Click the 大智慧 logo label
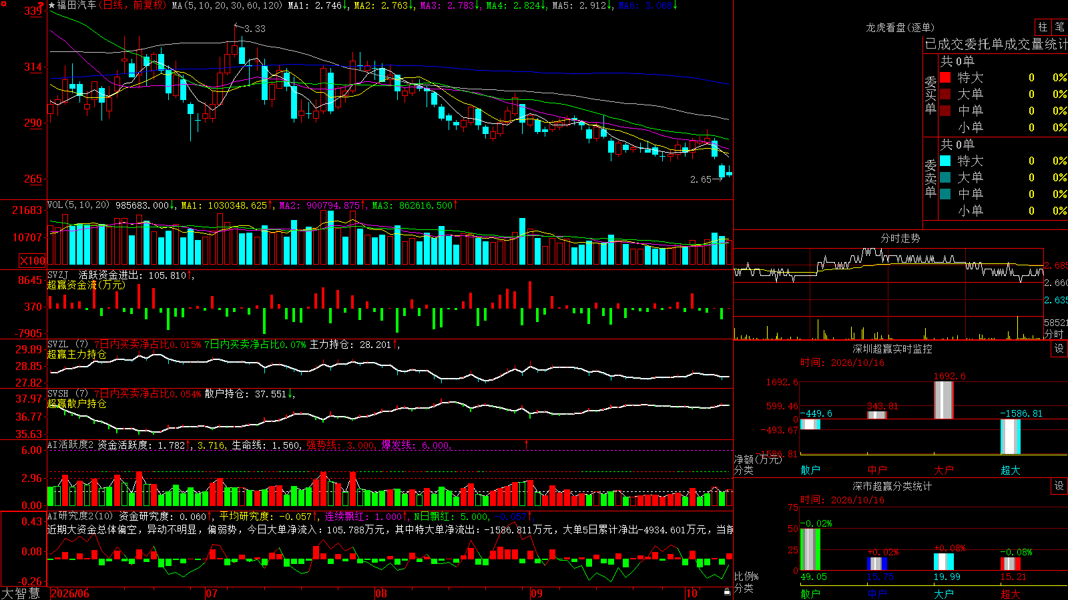This screenshot has height=600, width=1068. coord(21,593)
